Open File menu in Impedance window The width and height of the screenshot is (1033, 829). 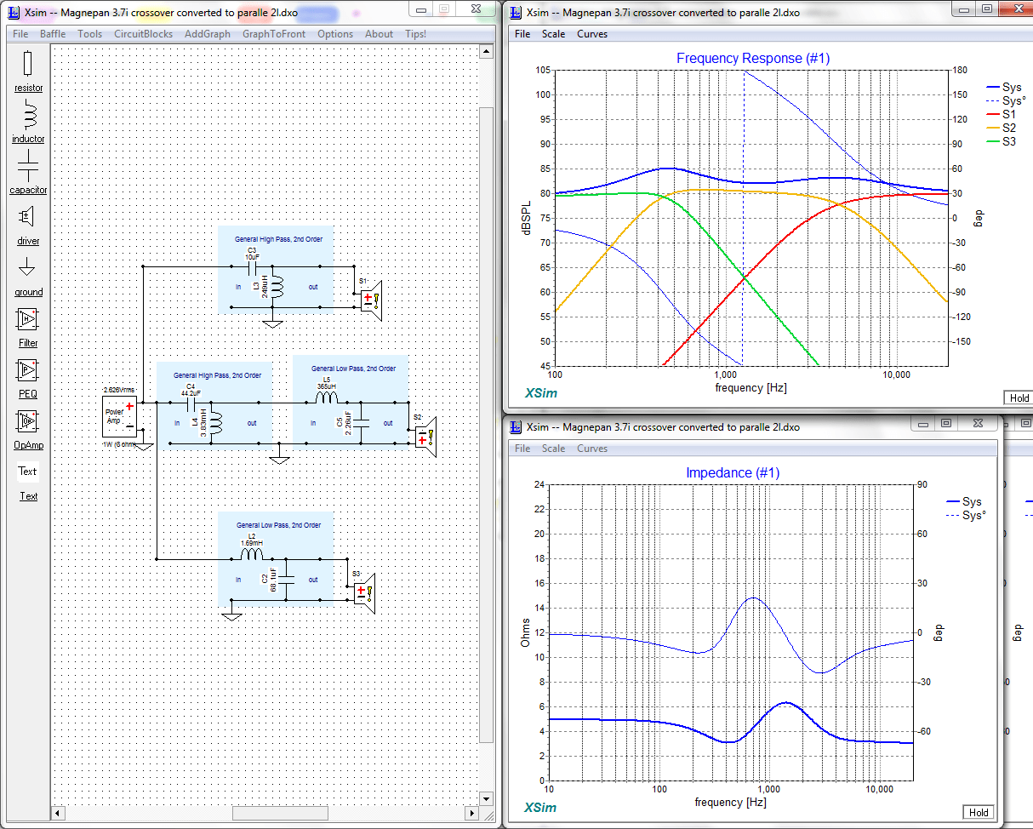click(x=522, y=449)
